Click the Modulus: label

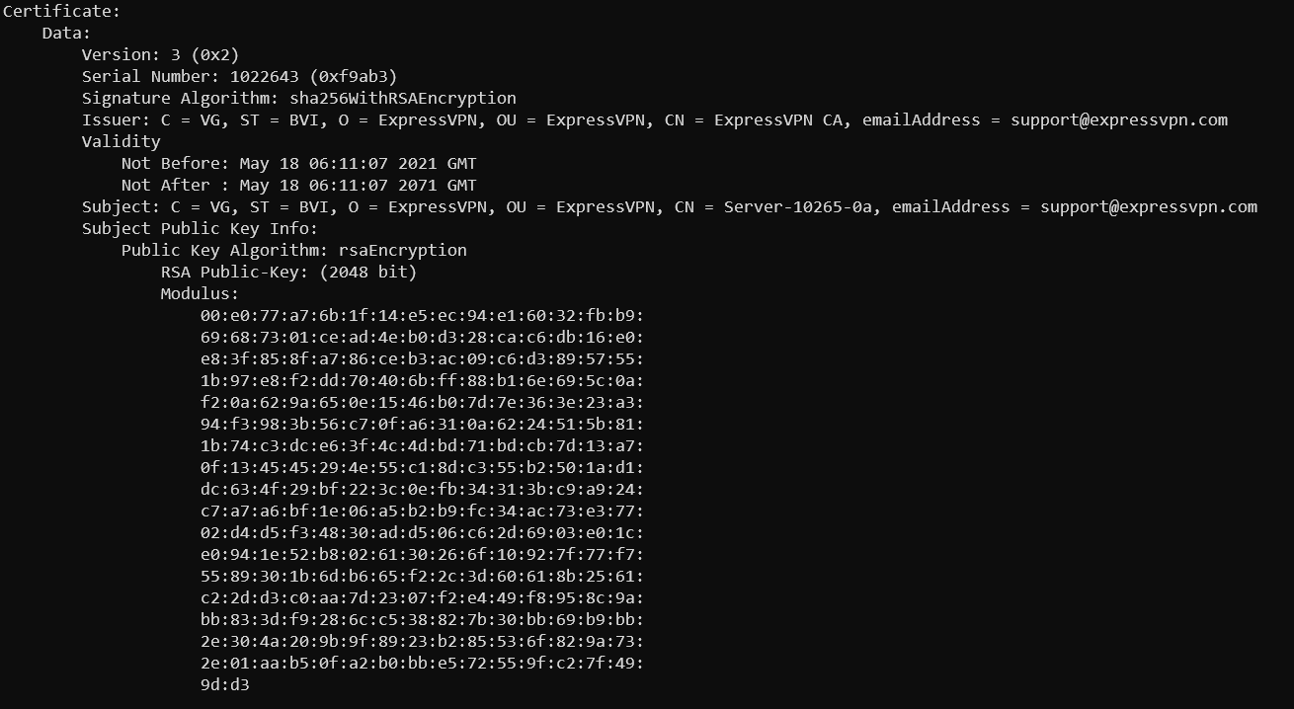(200, 293)
